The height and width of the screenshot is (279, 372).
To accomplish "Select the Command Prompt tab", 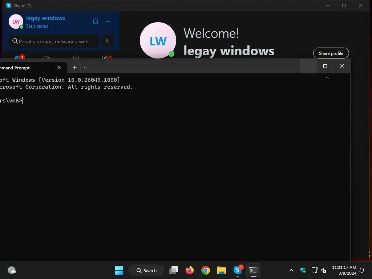I will (28, 68).
